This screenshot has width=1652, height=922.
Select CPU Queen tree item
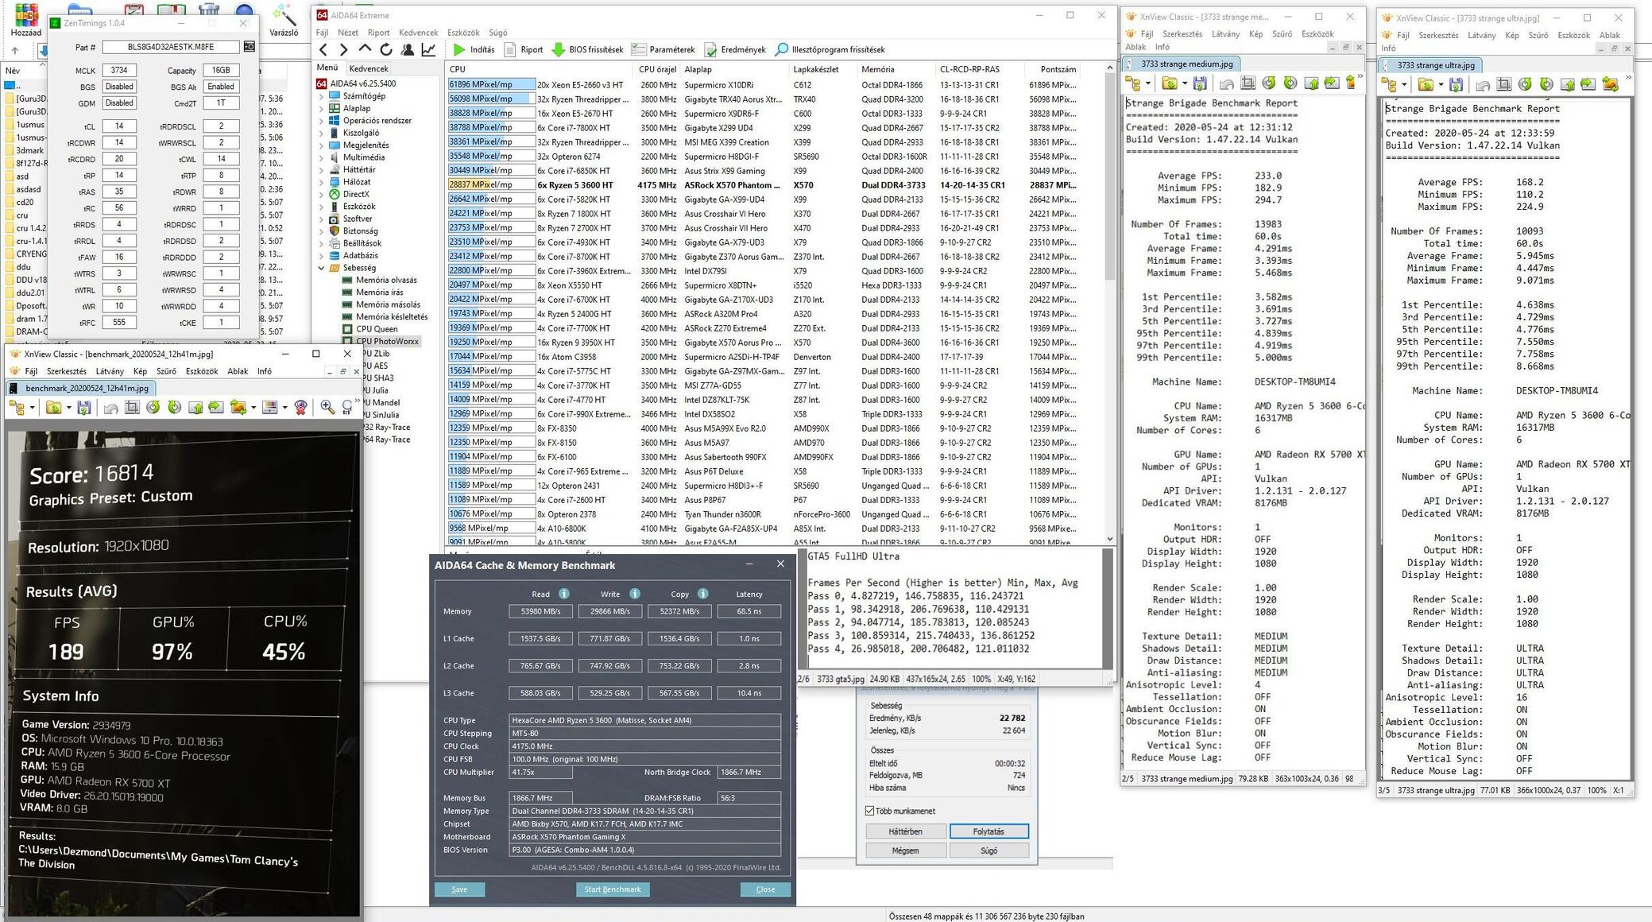point(377,329)
